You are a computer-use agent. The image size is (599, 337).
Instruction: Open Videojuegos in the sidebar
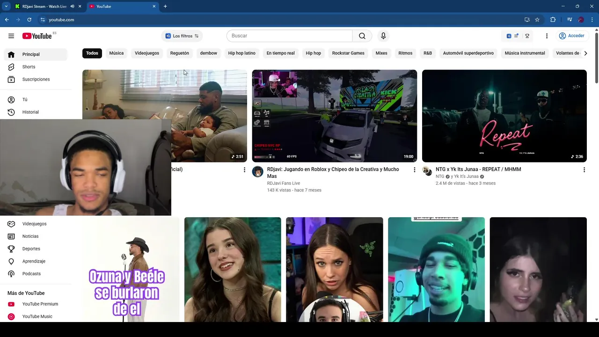point(36,224)
